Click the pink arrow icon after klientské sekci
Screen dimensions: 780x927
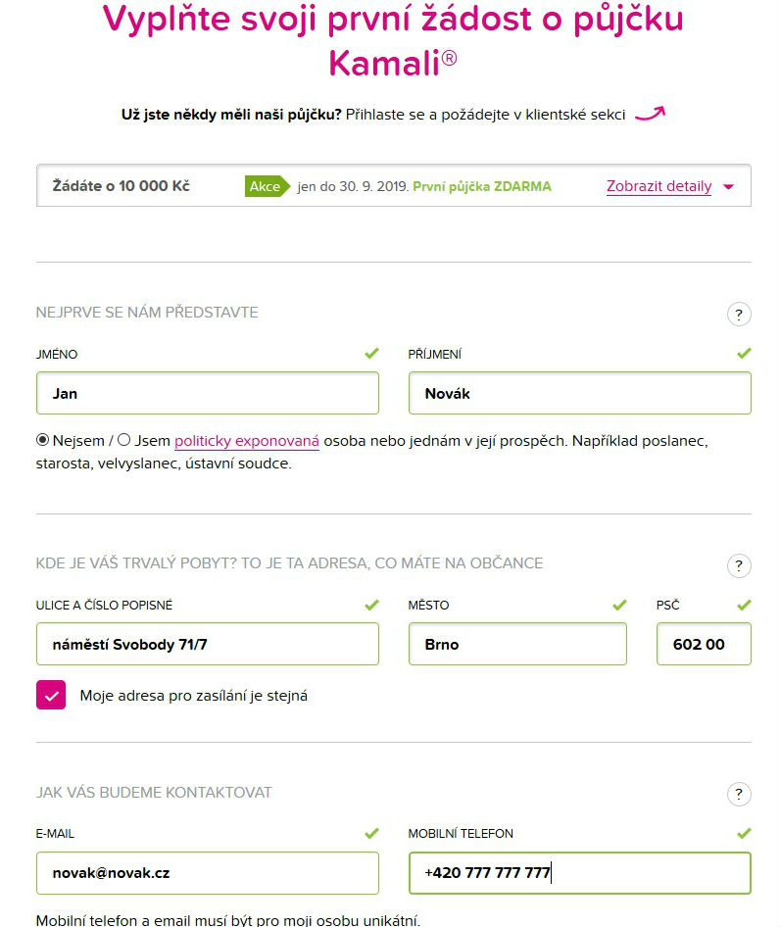coord(650,113)
